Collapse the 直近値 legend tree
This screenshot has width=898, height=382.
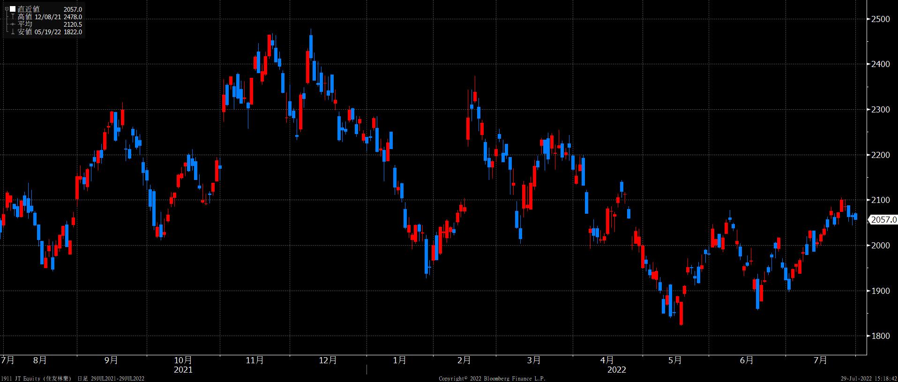pyautogui.click(x=6, y=9)
